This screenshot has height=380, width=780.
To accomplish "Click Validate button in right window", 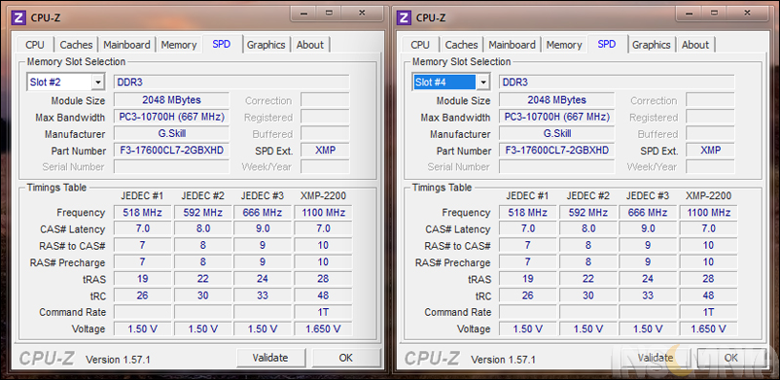I will (656, 358).
